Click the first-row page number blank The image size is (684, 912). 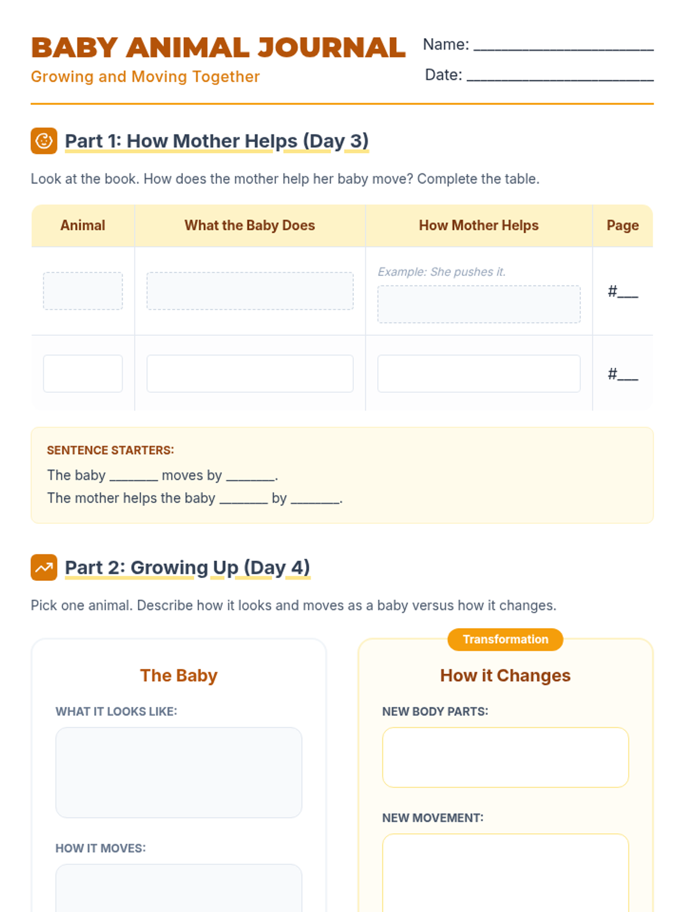click(627, 292)
